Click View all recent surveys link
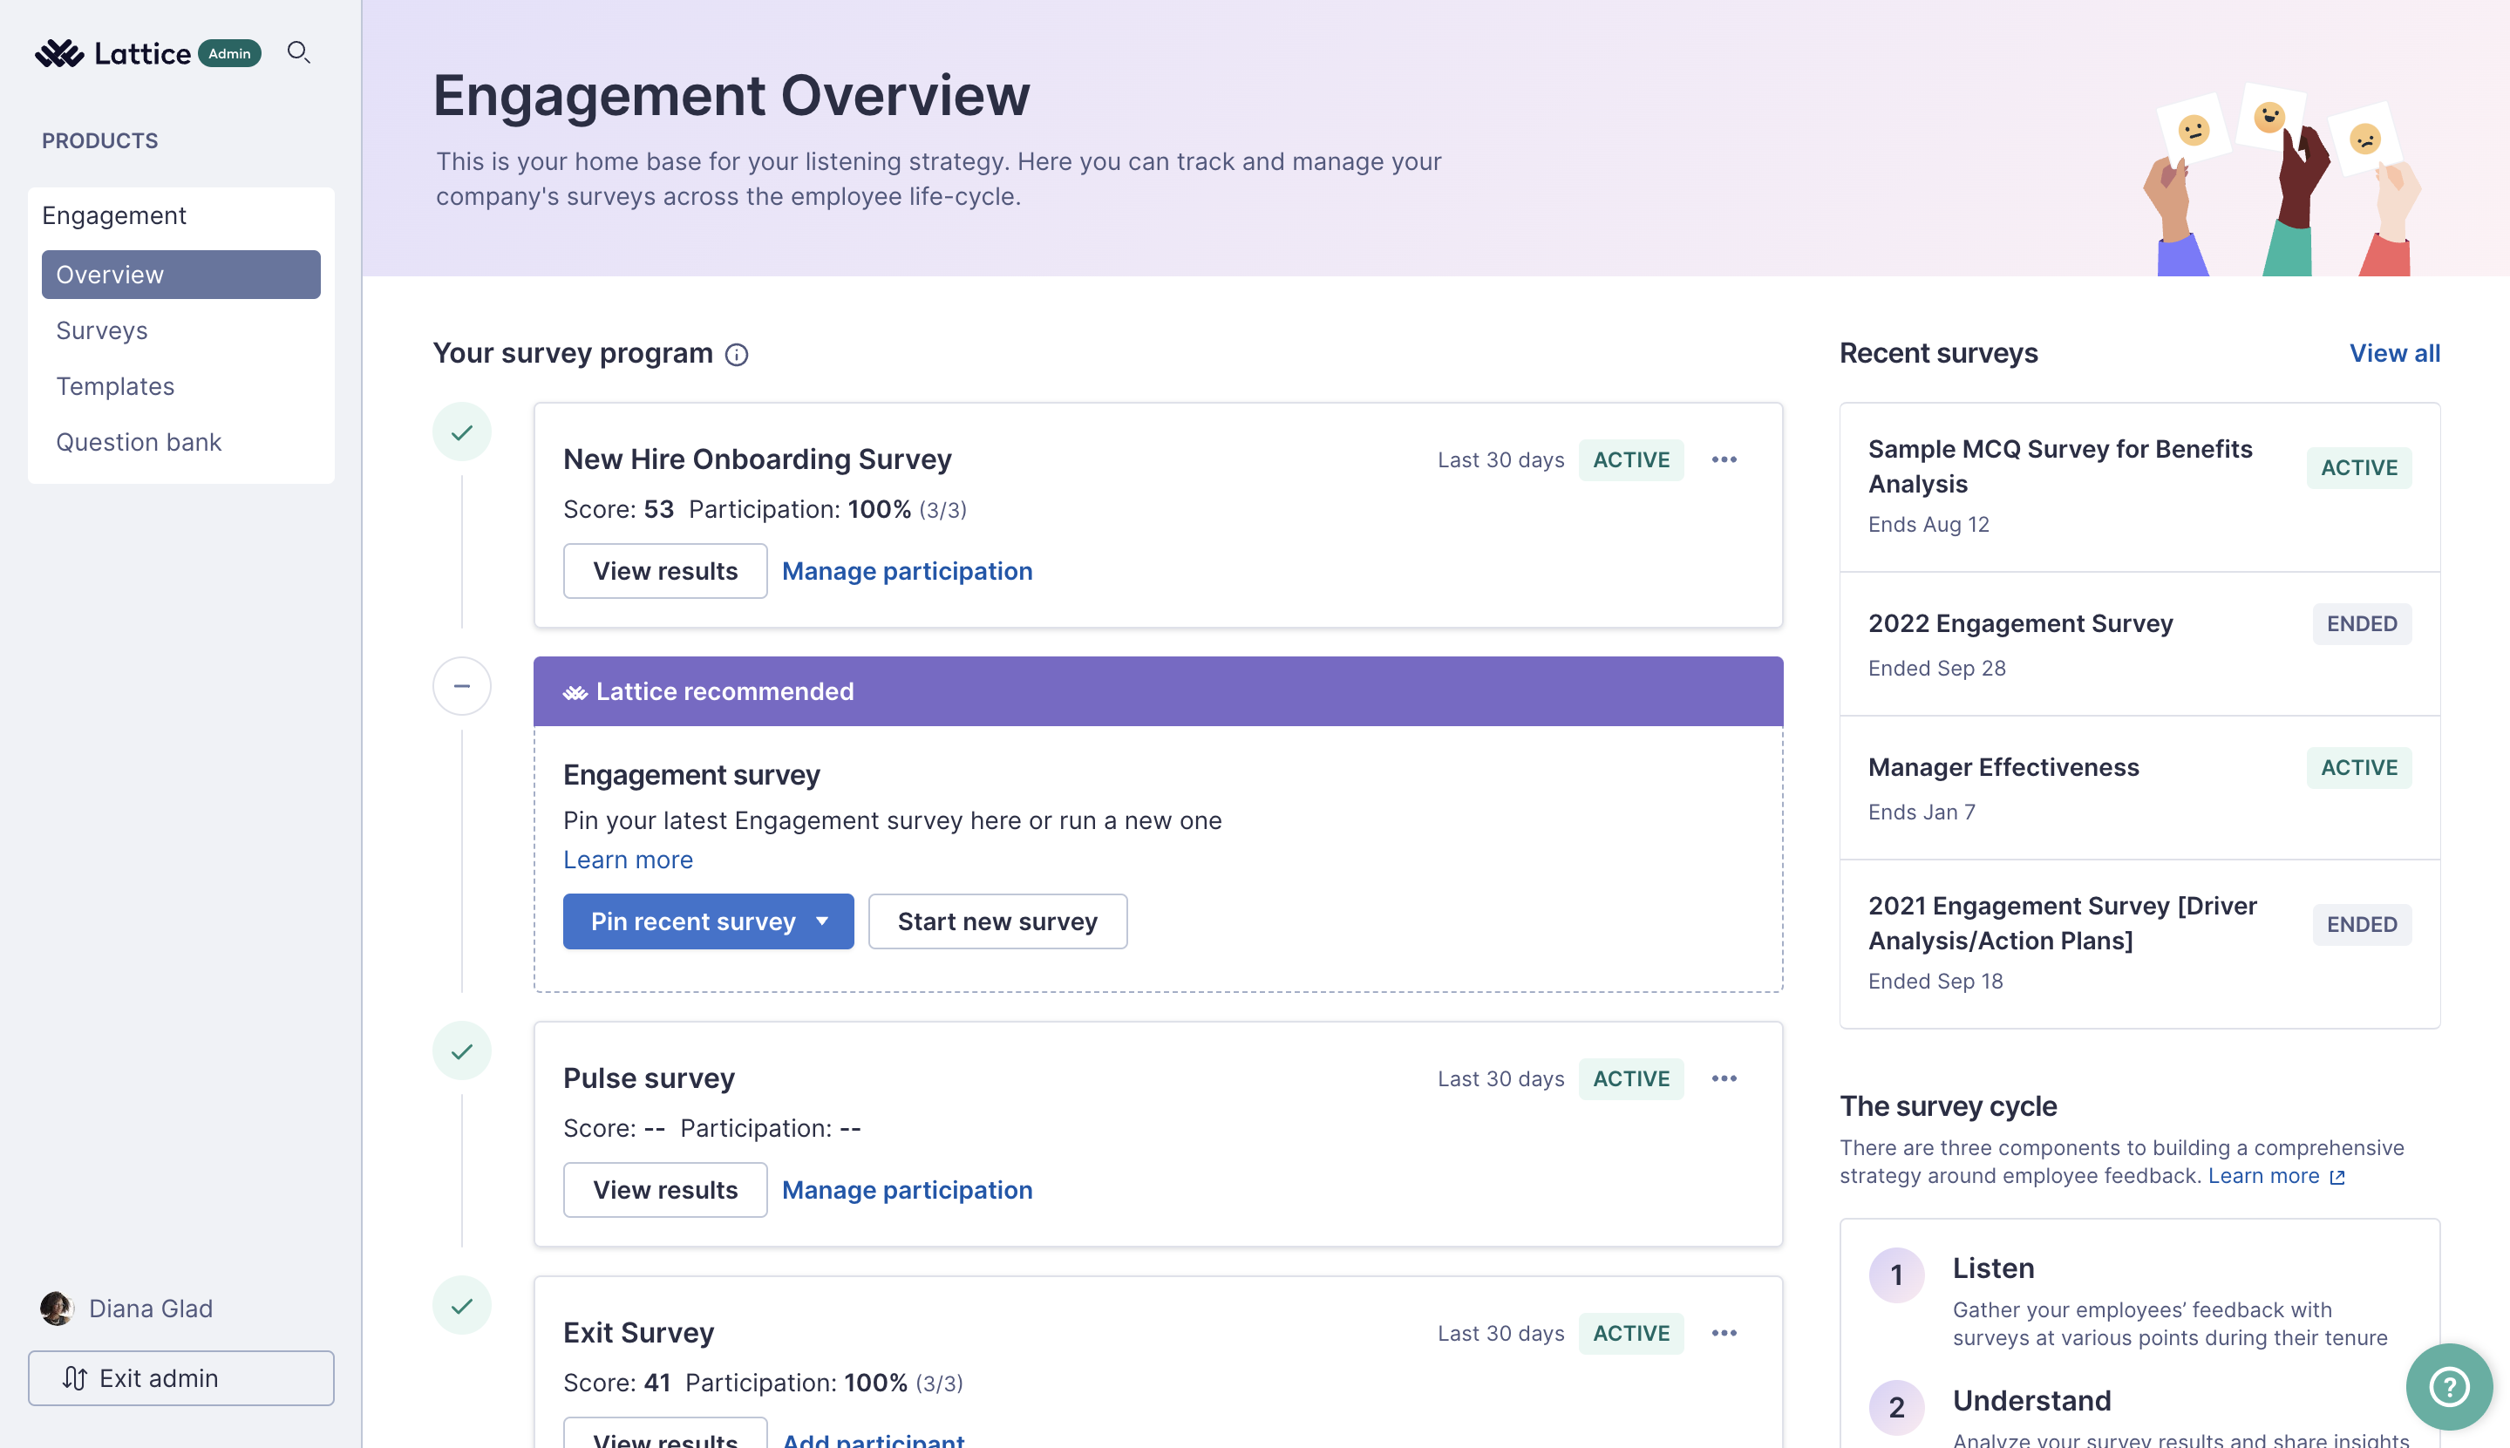 click(x=2394, y=353)
